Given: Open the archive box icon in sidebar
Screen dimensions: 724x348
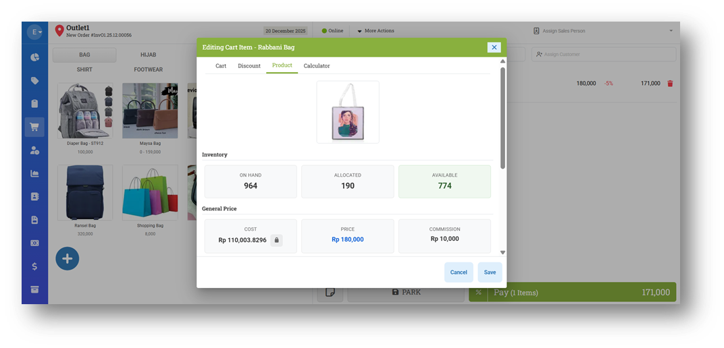Looking at the screenshot, I should (x=34, y=289).
